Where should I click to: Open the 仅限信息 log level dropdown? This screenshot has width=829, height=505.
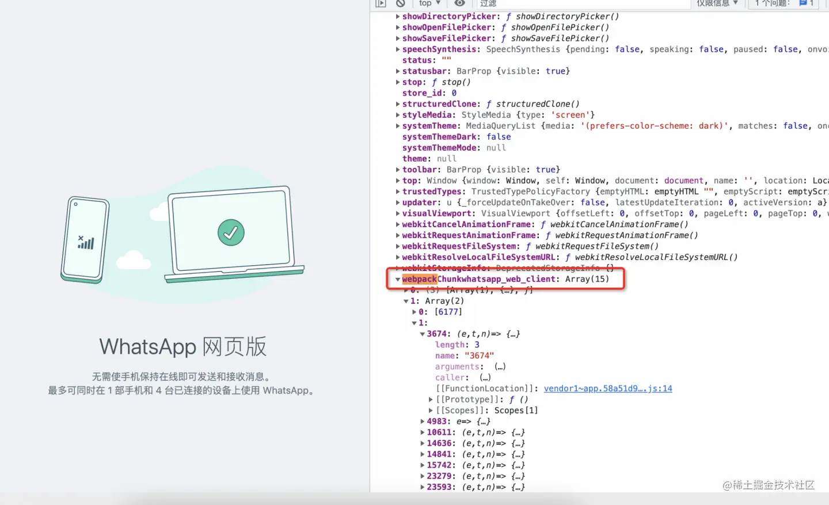717,3
